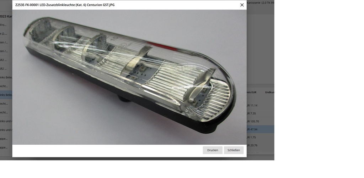Select the last 'appe...' entry in left list
The height and width of the screenshot is (178, 364).
4,147
